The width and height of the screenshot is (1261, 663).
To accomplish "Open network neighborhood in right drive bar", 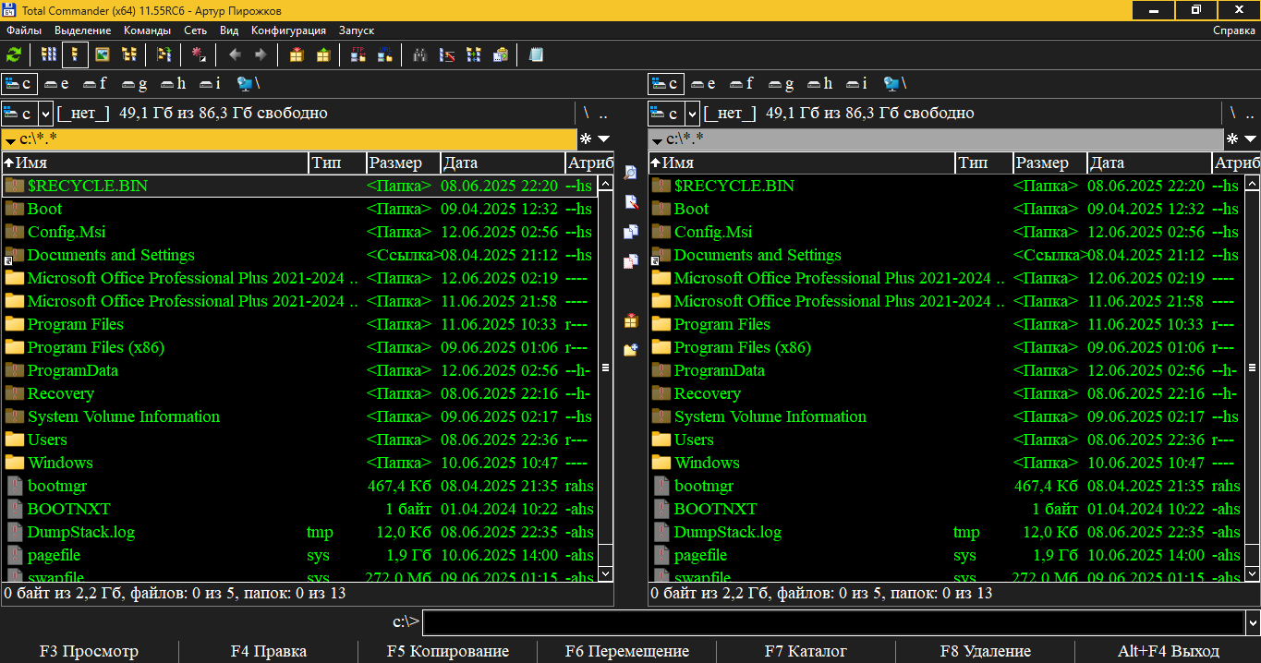I will pyautogui.click(x=895, y=84).
